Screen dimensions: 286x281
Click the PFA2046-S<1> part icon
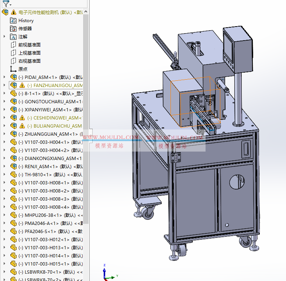pyautogui.click(x=14, y=231)
